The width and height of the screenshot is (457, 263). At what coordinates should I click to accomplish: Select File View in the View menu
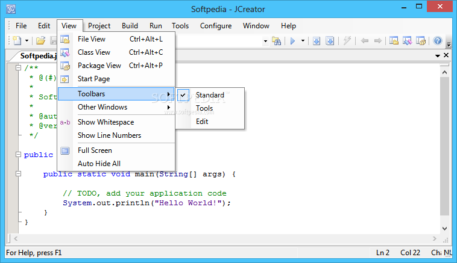pyautogui.click(x=116, y=39)
